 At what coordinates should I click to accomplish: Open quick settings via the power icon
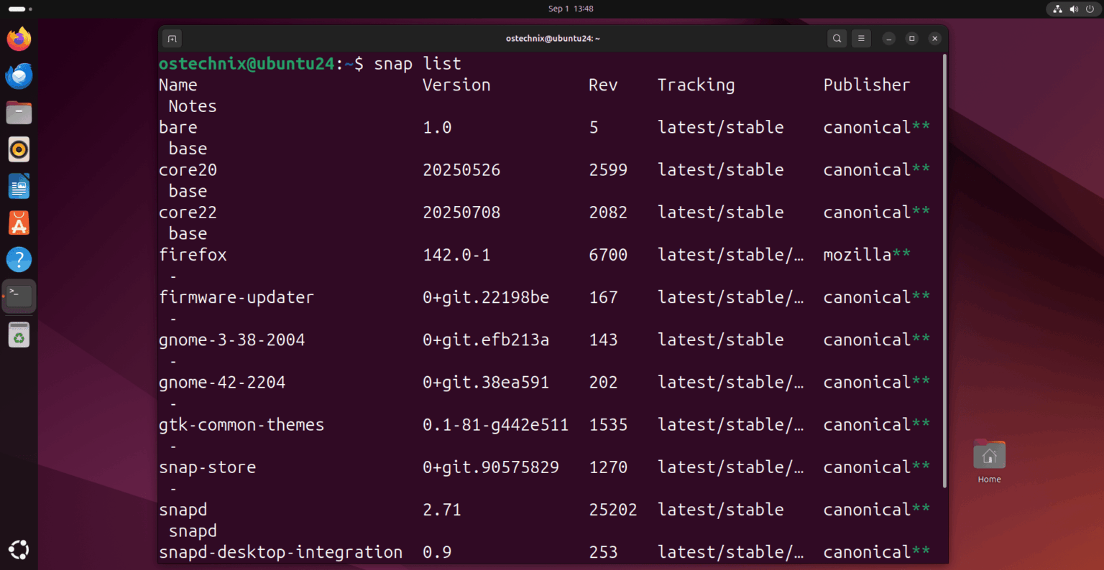pyautogui.click(x=1089, y=9)
